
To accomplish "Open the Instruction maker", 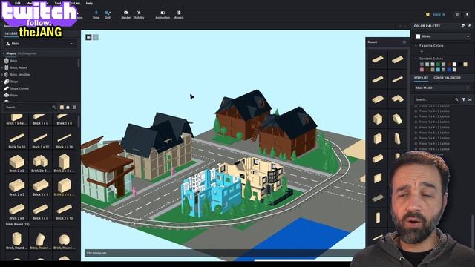I will pyautogui.click(x=163, y=15).
